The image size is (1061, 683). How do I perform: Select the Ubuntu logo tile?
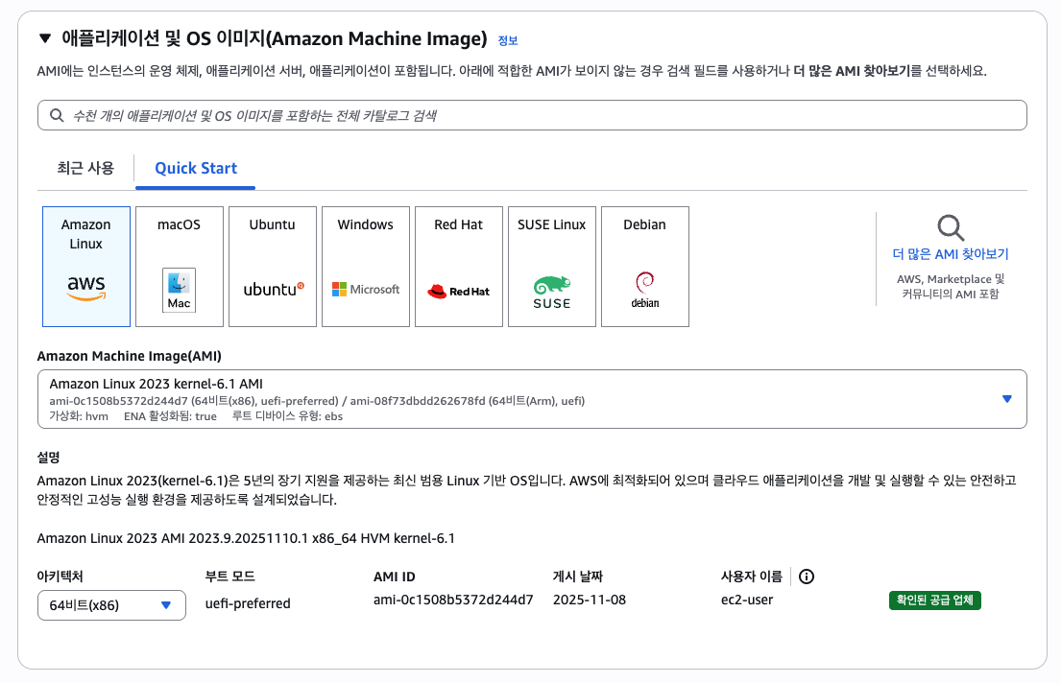tap(273, 267)
